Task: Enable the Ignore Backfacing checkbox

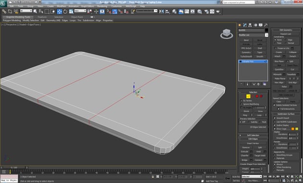Action: point(241,104)
